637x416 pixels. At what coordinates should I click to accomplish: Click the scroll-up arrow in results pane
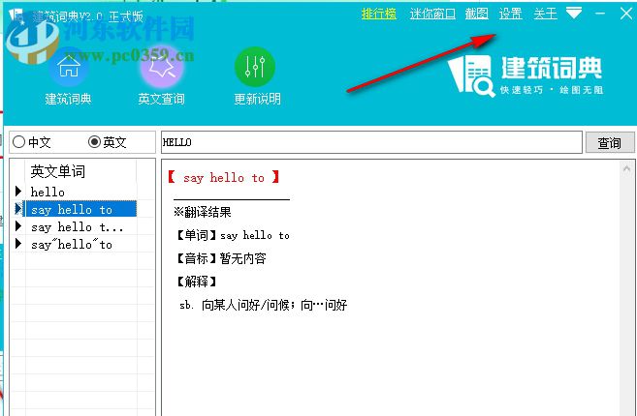click(x=626, y=168)
